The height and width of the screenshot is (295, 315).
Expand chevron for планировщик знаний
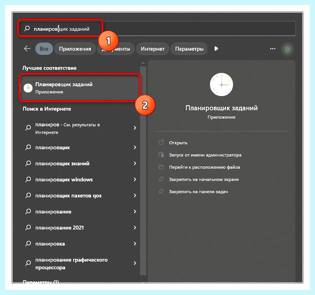[135, 163]
